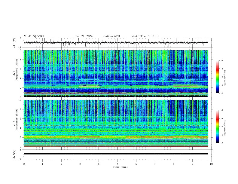Click the "-5" tick of ch.3(V) axis
The width and height of the screenshot is (238, 184).
coord(20,159)
